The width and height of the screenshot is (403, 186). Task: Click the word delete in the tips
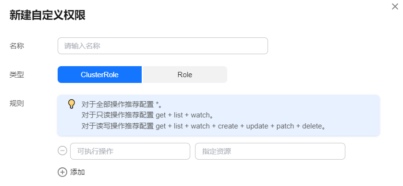coord(312,126)
